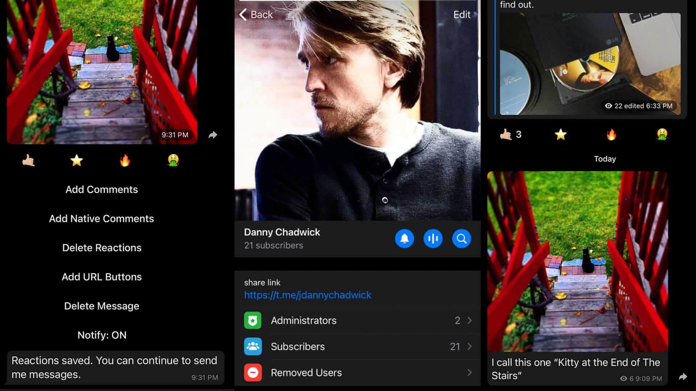Tap the statistics/bar chart icon
Screen dimensions: 696x391
(432, 238)
